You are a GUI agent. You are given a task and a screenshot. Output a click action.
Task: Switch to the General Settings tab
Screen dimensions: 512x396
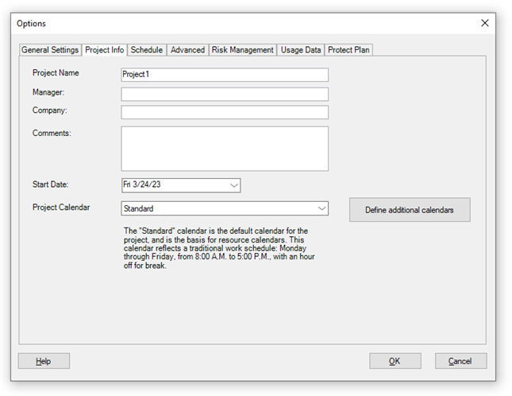click(50, 50)
